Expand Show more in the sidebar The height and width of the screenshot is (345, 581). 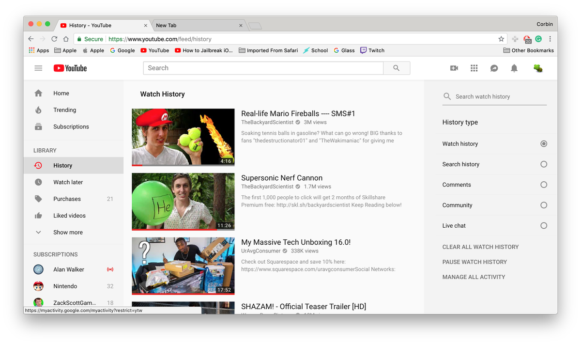click(68, 232)
